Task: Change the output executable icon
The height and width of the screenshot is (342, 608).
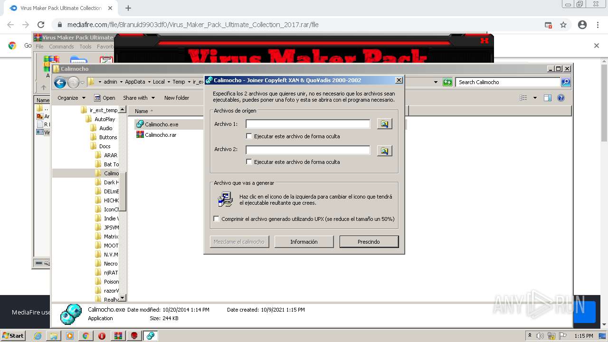Action: [x=225, y=199]
